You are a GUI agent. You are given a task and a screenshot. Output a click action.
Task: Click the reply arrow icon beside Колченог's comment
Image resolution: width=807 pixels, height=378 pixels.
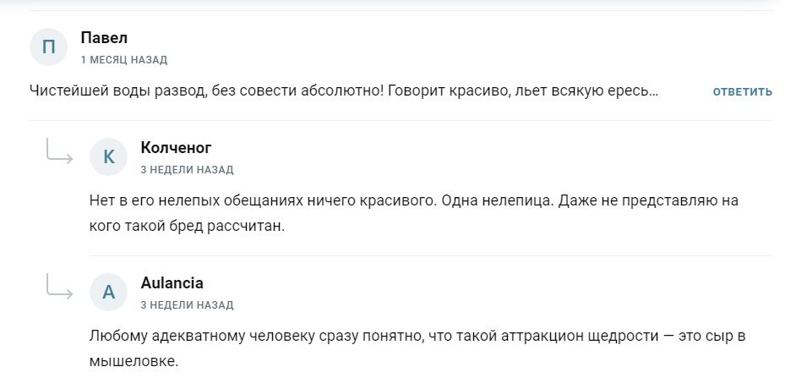(59, 153)
